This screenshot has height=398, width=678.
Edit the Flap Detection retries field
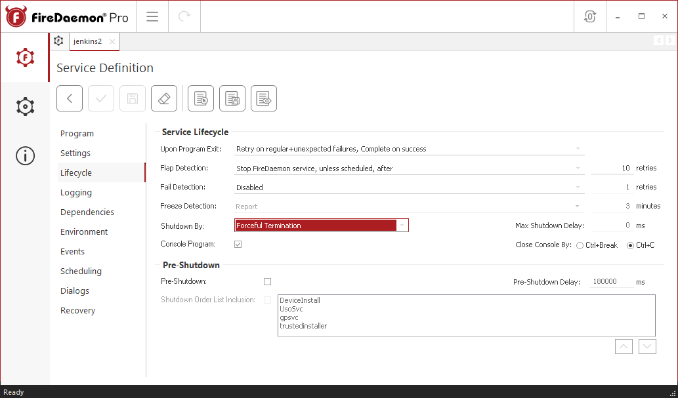click(x=612, y=168)
